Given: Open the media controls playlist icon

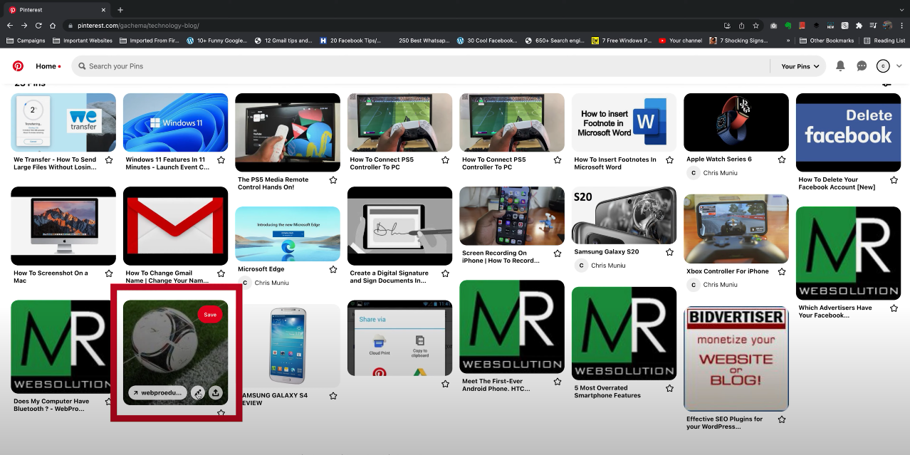Looking at the screenshot, I should pos(873,26).
